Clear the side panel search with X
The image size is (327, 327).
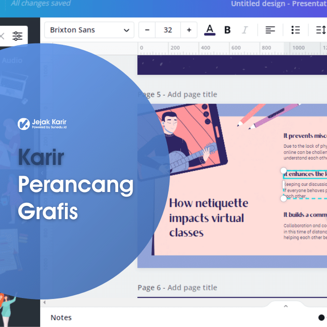click(x=2, y=36)
